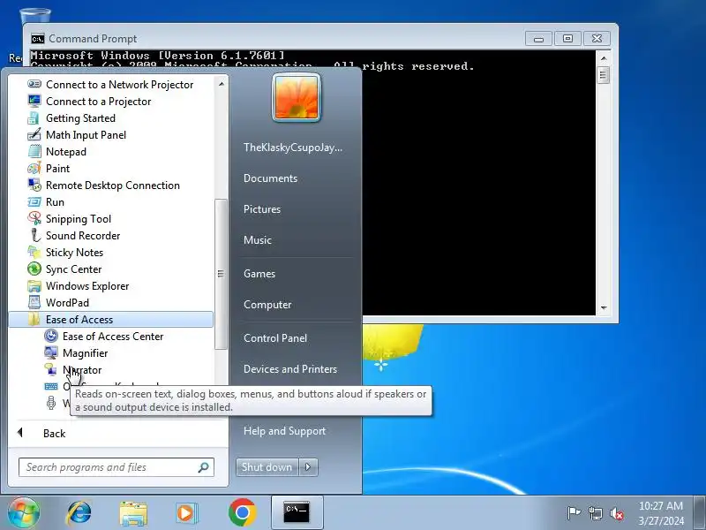Viewport: 706px width, 530px height.
Task: Open Documents from Start menu
Action: point(270,178)
